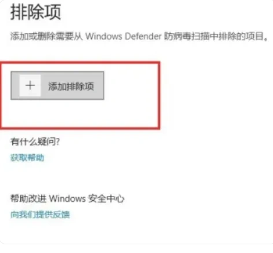The image size is (273, 253).
Task: Click the question mark after 有什么疑问
Action: pyautogui.click(x=58, y=141)
